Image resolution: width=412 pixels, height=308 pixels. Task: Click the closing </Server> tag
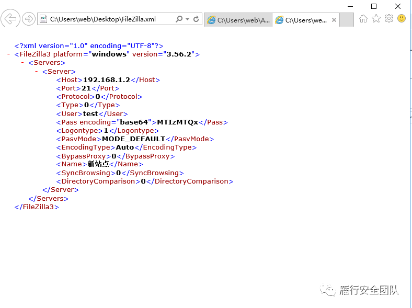point(61,189)
